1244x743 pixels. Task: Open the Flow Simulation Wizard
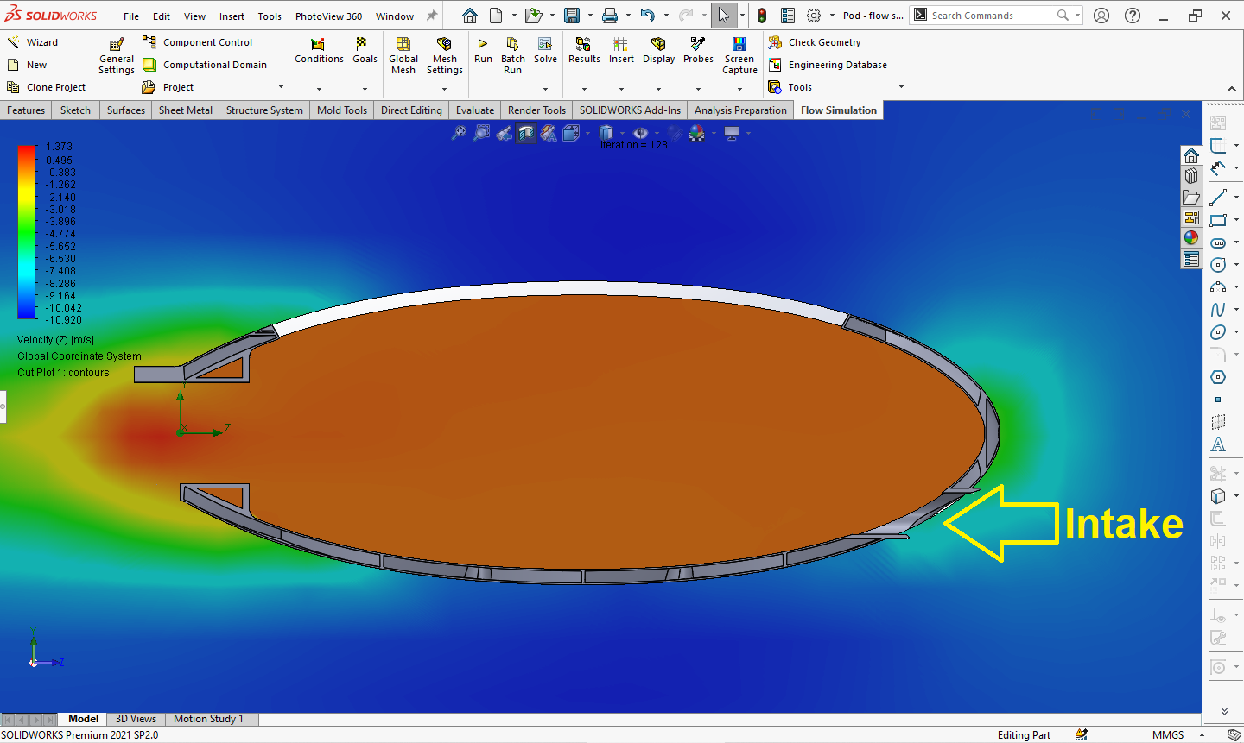point(38,41)
